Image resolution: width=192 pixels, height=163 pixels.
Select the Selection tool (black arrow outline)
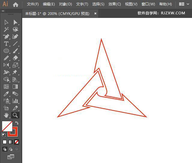tap(6, 22)
